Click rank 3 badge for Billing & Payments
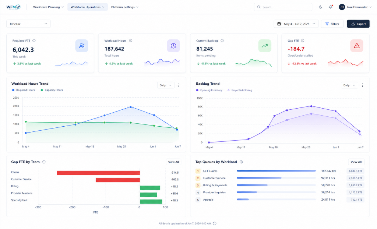 point(198,186)
